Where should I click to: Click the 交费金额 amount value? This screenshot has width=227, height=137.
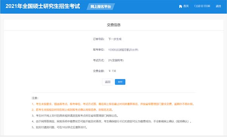112,71
